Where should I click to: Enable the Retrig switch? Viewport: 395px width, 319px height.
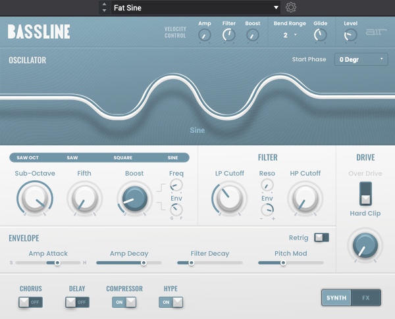[321, 237]
